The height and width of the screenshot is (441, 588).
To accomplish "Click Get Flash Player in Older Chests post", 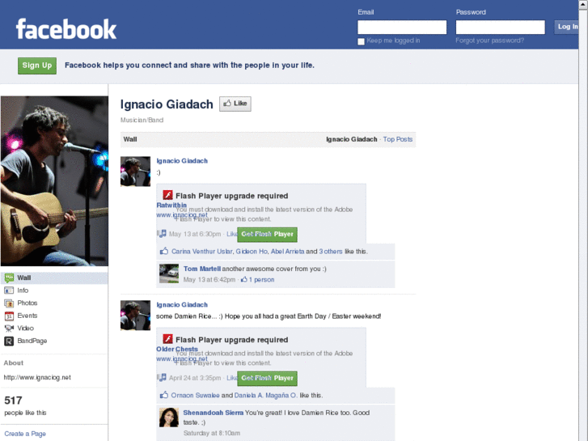I will (x=267, y=378).
